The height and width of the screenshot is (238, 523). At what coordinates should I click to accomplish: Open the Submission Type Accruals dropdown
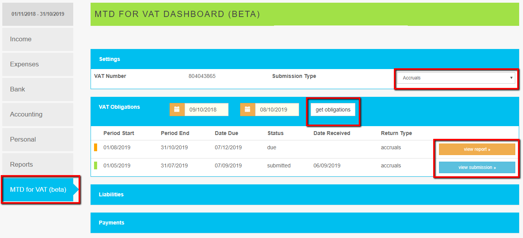point(456,78)
